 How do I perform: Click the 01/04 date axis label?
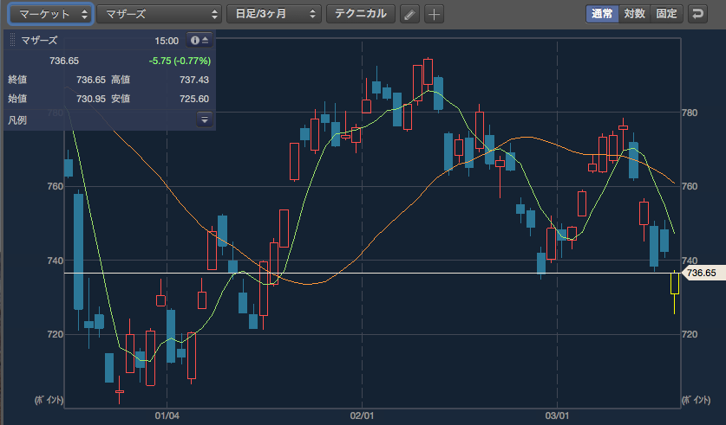[x=167, y=415]
